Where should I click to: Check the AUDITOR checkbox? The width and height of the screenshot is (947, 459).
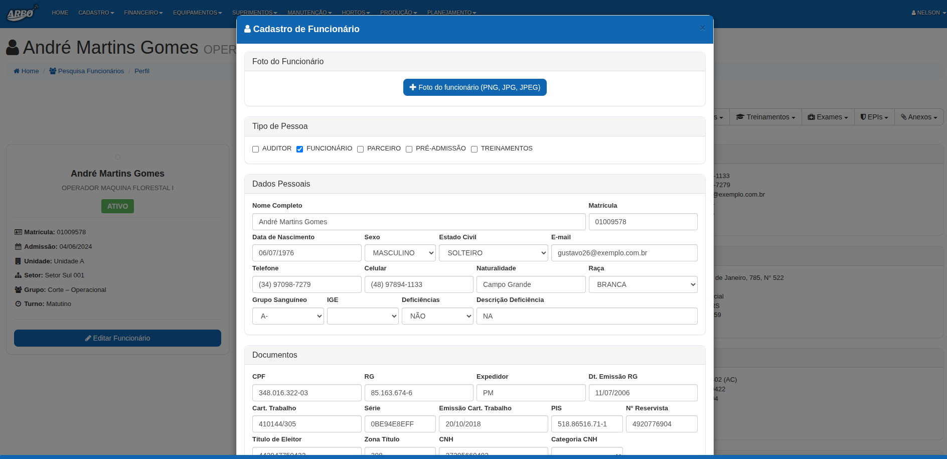coord(256,149)
